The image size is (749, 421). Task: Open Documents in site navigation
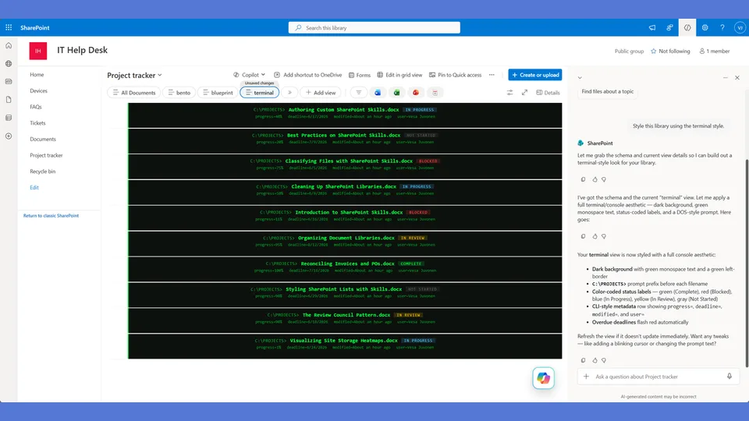(43, 140)
